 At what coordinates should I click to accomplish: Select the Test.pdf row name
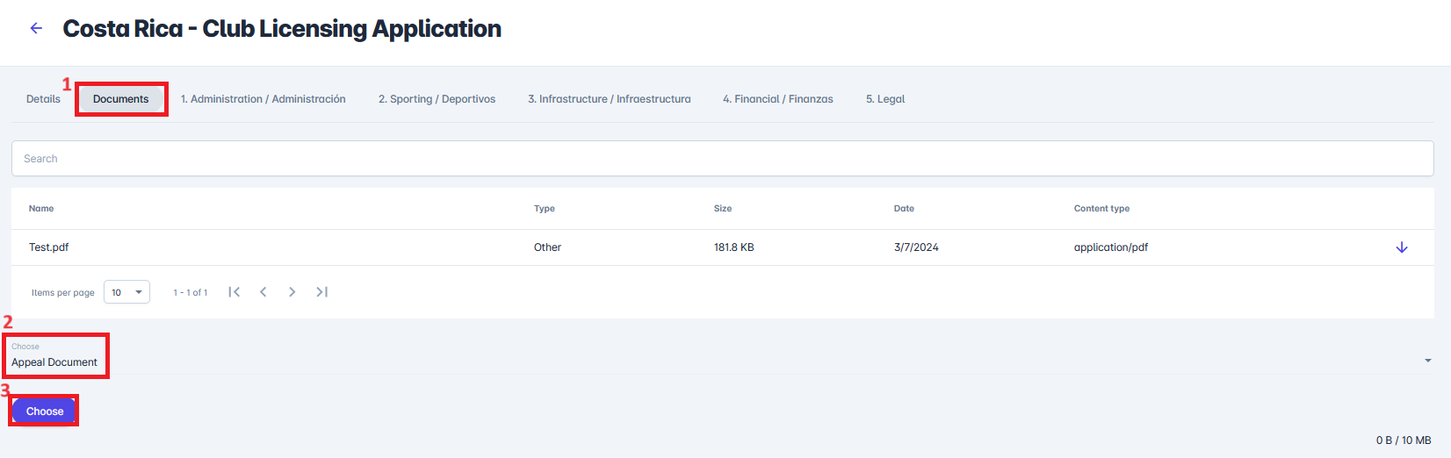[x=48, y=247]
